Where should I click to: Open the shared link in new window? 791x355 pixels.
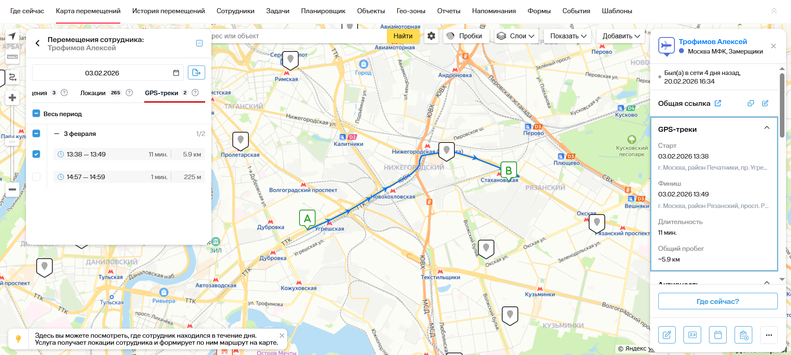tap(718, 103)
